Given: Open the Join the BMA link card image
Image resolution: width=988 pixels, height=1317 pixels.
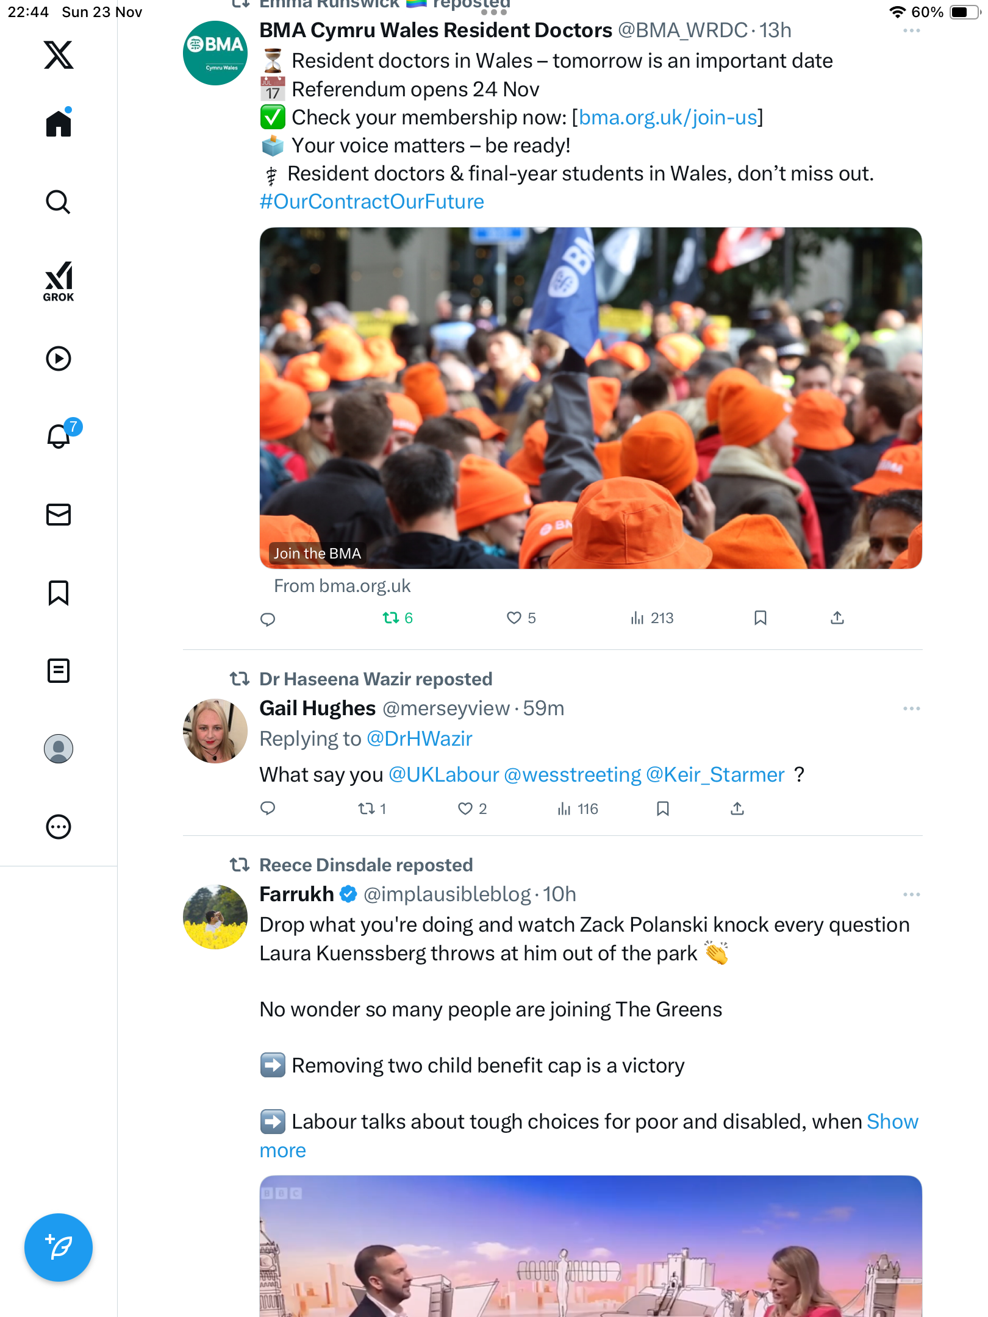Looking at the screenshot, I should [590, 398].
